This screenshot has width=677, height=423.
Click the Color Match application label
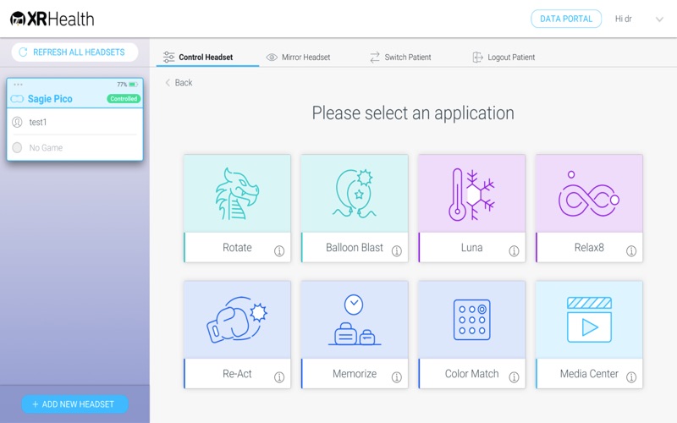(471, 373)
